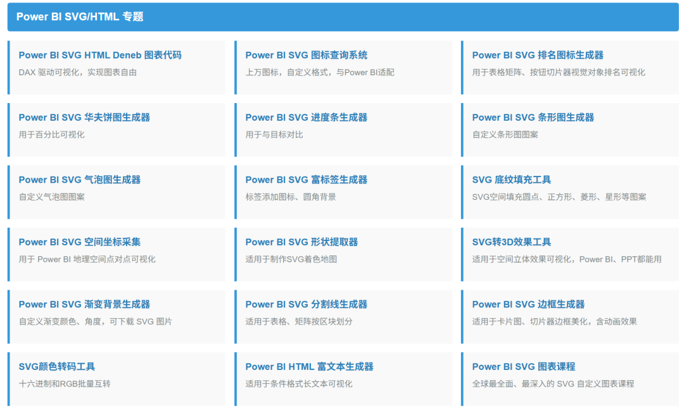This screenshot has width=684, height=413.
Task: Click description '适用于条件格式长文本可视化'
Action: click(299, 385)
